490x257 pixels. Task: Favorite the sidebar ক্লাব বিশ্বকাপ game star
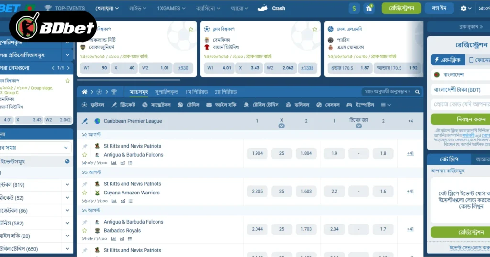(67, 81)
